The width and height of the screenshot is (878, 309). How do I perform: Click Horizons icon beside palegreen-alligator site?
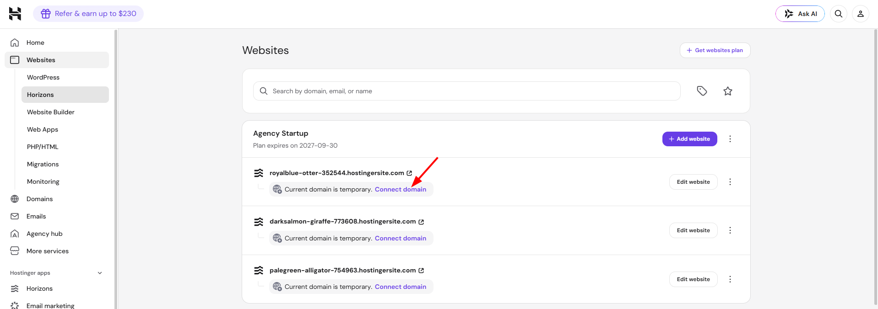(x=259, y=271)
